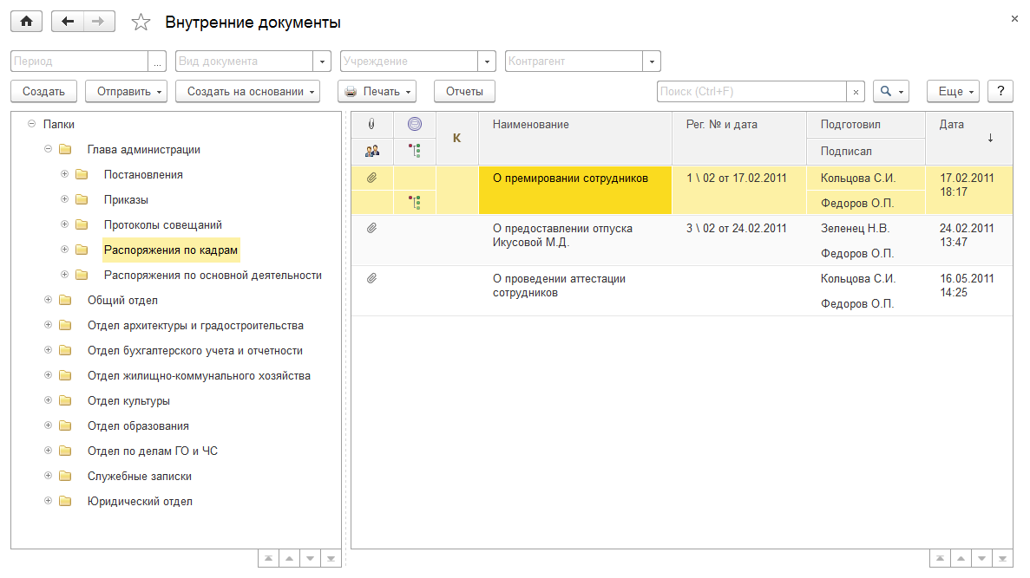Screen dimensions: 1030x578
Task: Open the Учреждение dropdown
Action: pos(487,61)
